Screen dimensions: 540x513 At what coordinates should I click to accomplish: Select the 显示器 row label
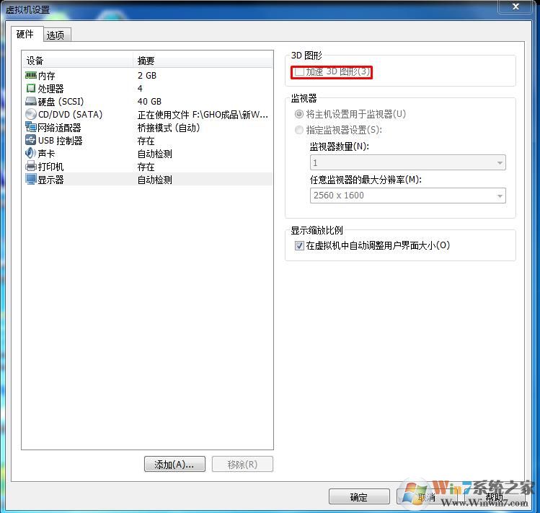coord(50,180)
